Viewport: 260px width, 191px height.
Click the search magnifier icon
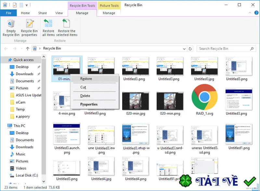[x=252, y=48]
